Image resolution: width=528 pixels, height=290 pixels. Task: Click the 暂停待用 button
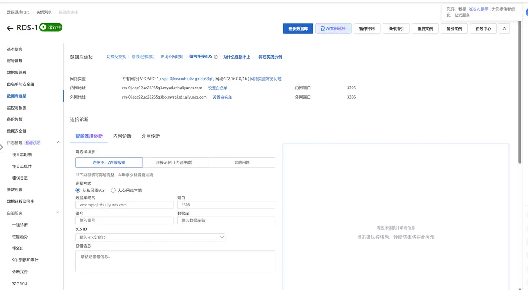pyautogui.click(x=367, y=29)
